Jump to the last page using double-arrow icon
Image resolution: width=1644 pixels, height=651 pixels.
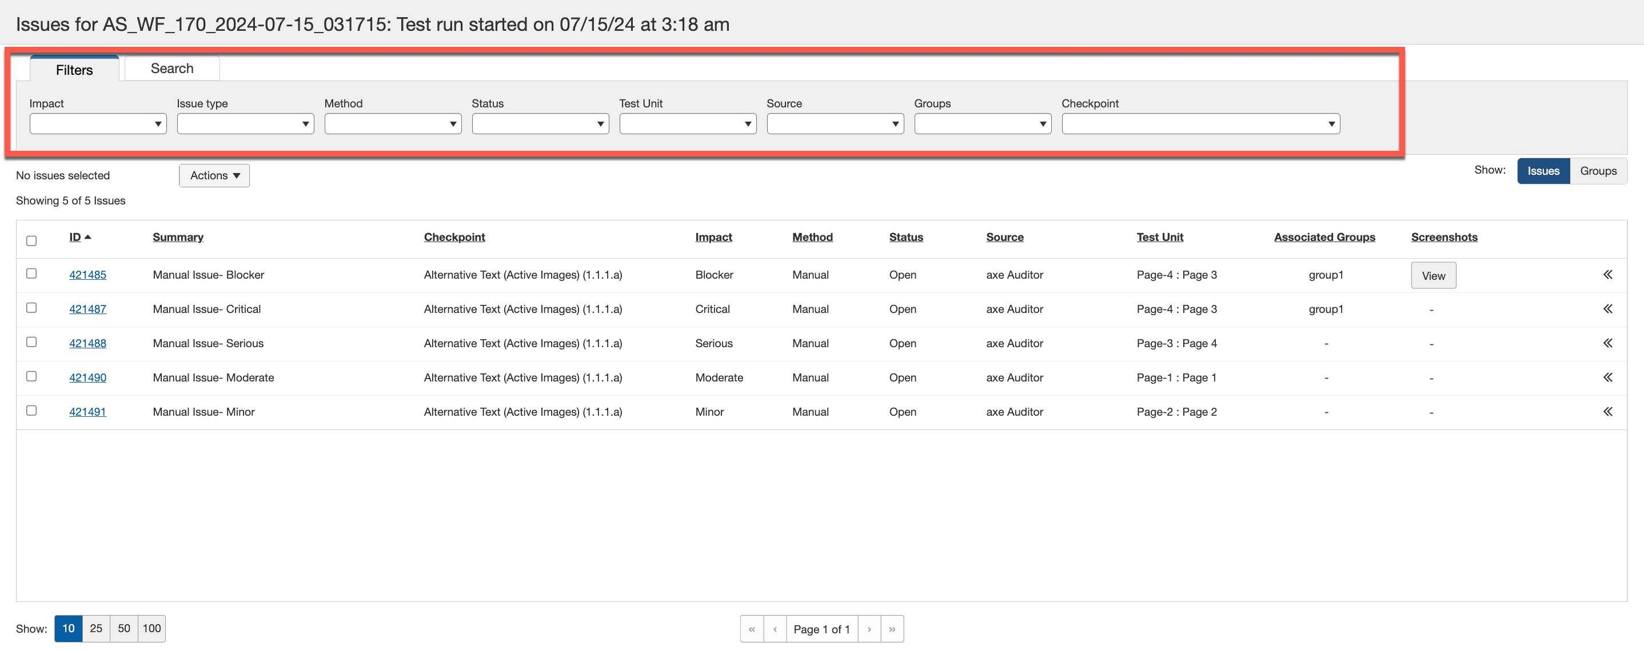click(x=892, y=629)
